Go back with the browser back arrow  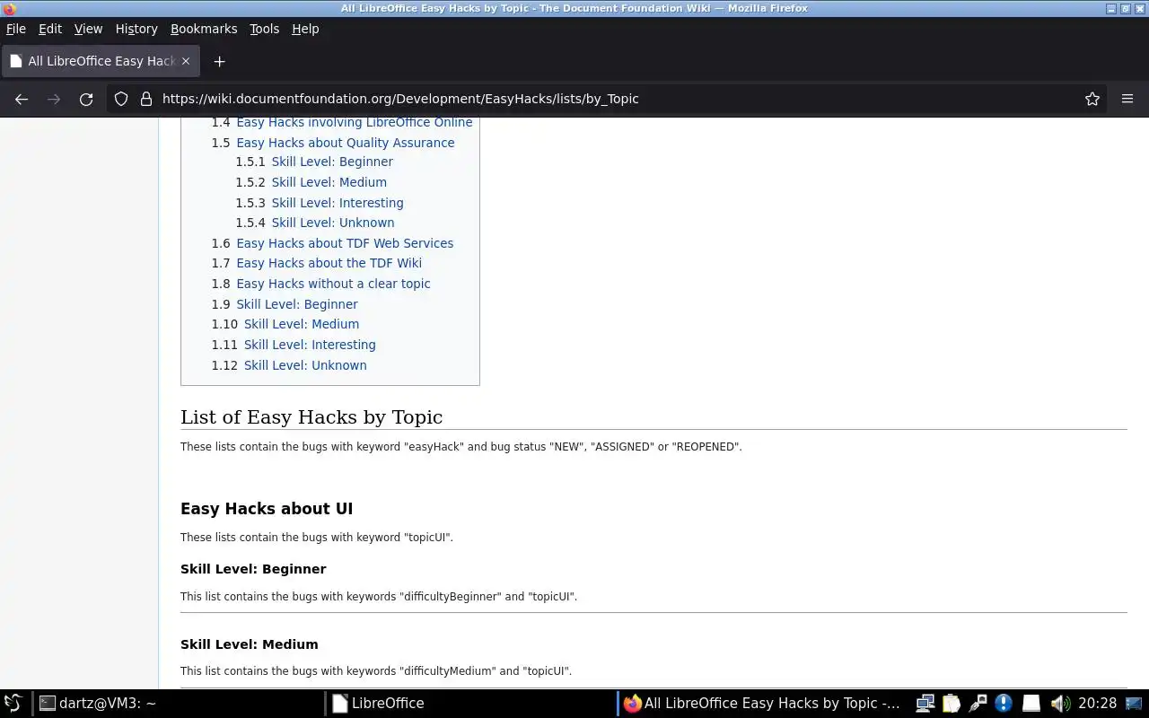[x=22, y=99]
